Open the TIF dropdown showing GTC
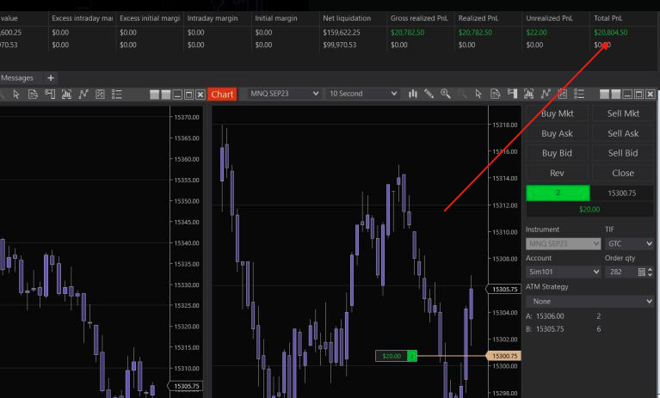Screen dimensions: 660x398 click(x=629, y=243)
